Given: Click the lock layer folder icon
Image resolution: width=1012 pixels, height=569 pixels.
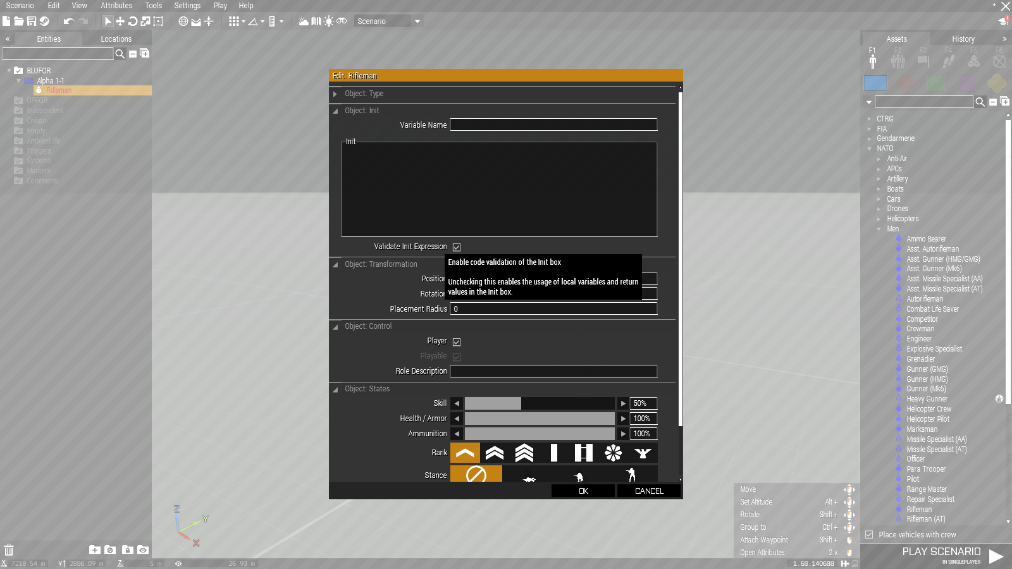Looking at the screenshot, I should point(127,550).
